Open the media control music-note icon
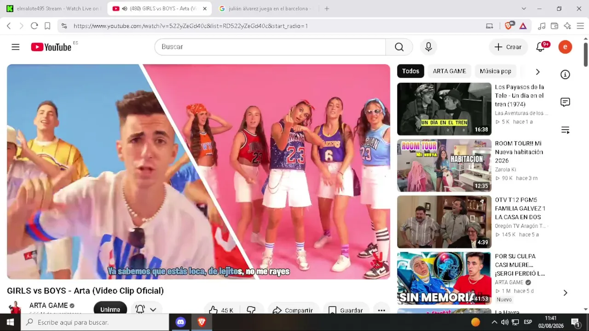Image resolution: width=589 pixels, height=331 pixels. [x=542, y=26]
